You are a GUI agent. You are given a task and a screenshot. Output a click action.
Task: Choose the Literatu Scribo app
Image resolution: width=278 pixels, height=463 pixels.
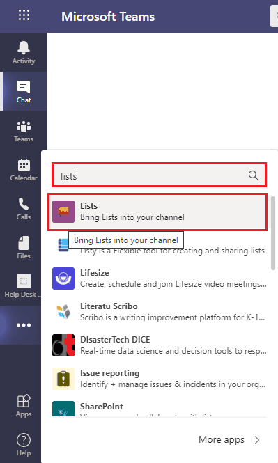pyautogui.click(x=160, y=312)
